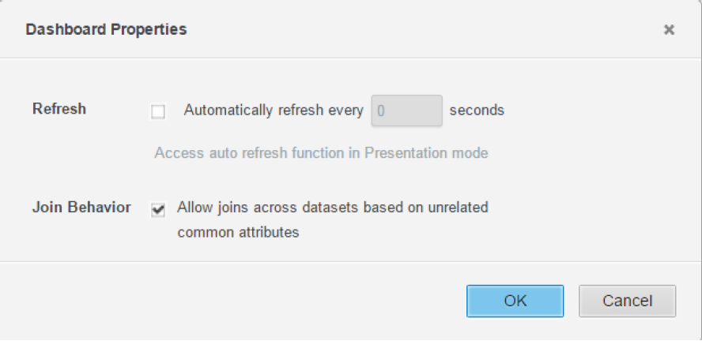Image resolution: width=702 pixels, height=341 pixels.
Task: Click the Refresh section heading
Action: 58,110
